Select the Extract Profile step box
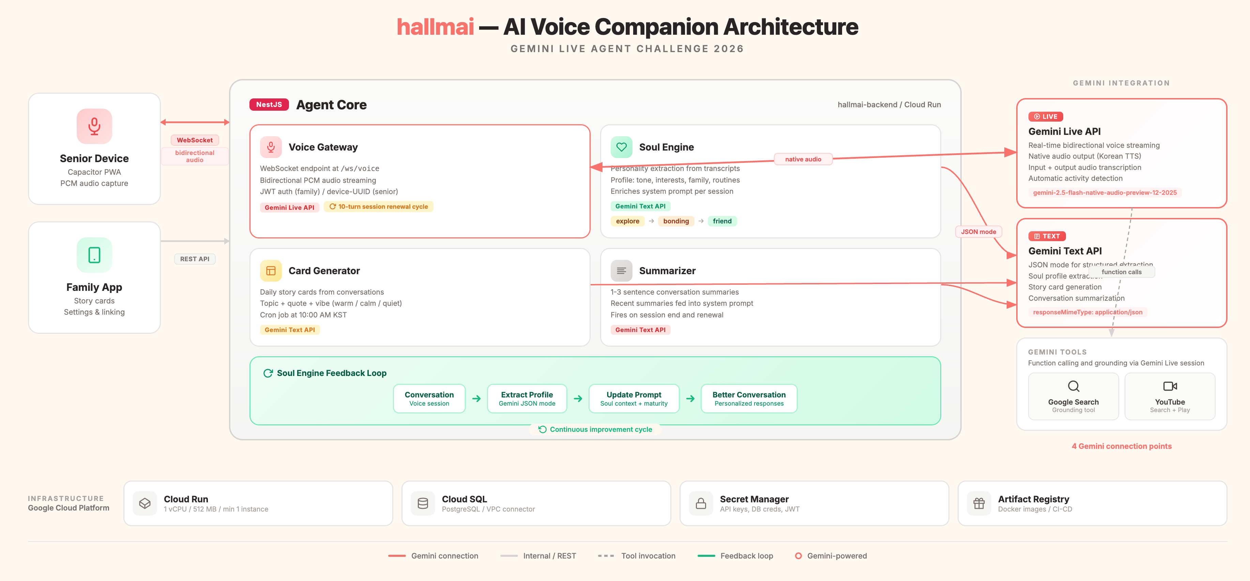This screenshot has height=581, width=1250. point(527,398)
